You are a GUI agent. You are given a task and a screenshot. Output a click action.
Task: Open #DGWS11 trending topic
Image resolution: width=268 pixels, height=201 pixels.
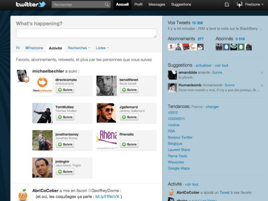[x=176, y=119]
